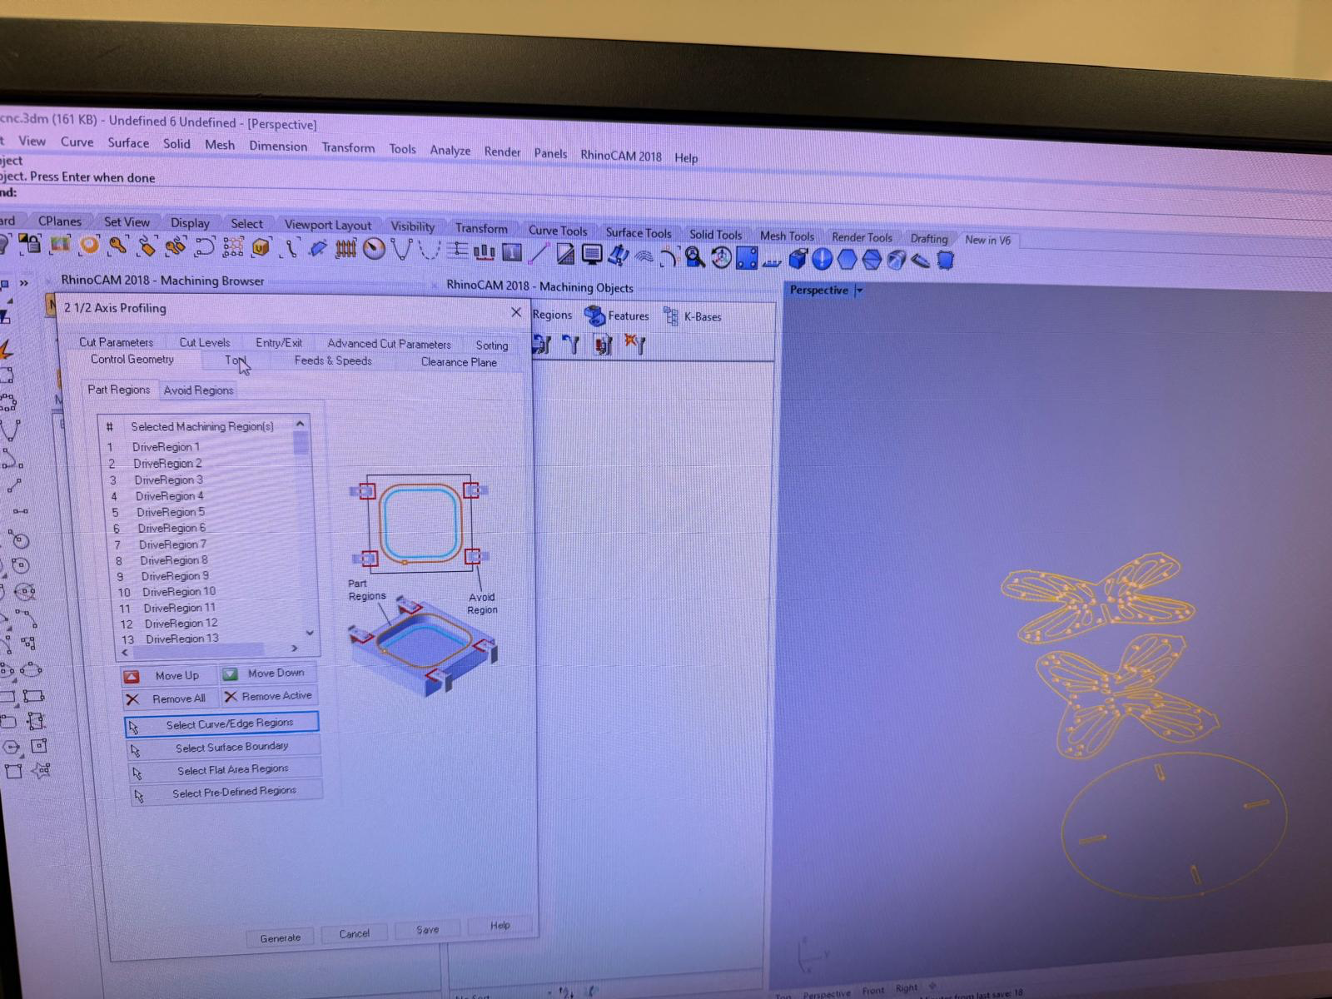Click Select Surface Boundary
The width and height of the screenshot is (1332, 999).
pyautogui.click(x=224, y=748)
